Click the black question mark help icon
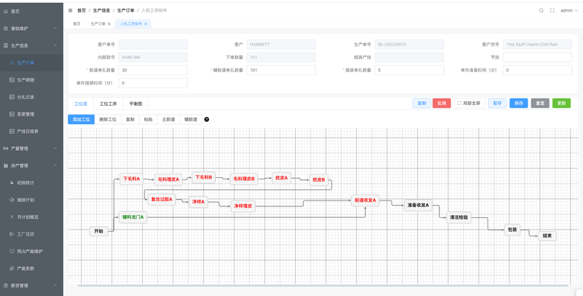This screenshot has width=583, height=296. point(207,120)
